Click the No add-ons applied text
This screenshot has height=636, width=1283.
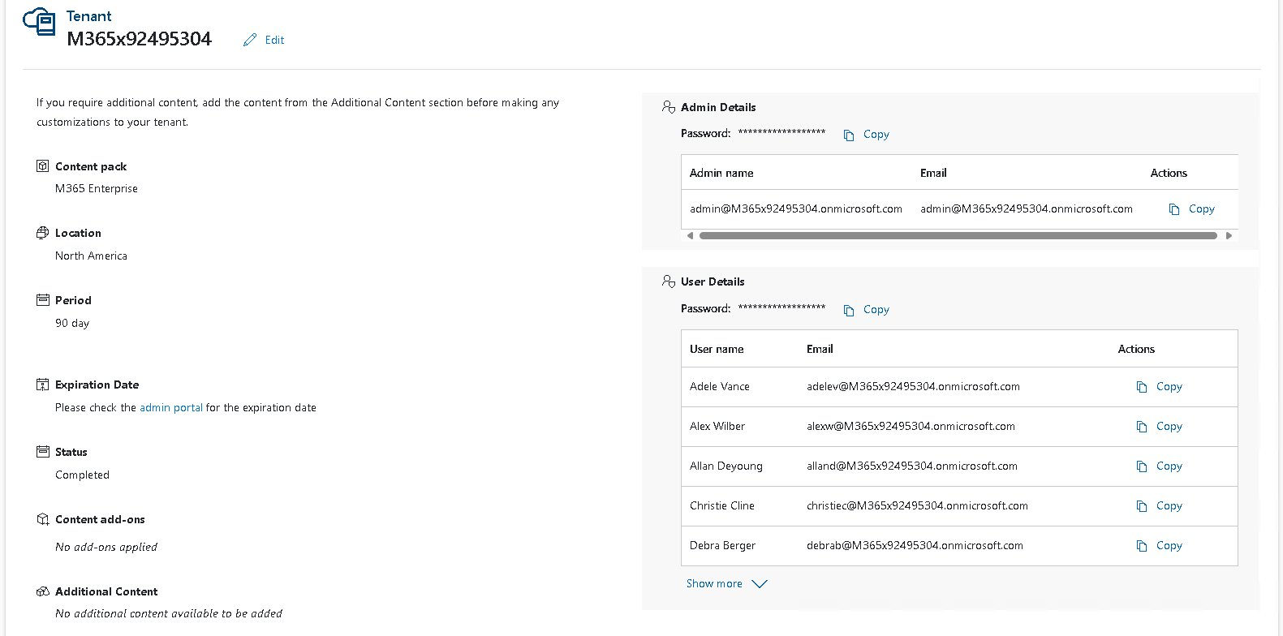click(106, 547)
